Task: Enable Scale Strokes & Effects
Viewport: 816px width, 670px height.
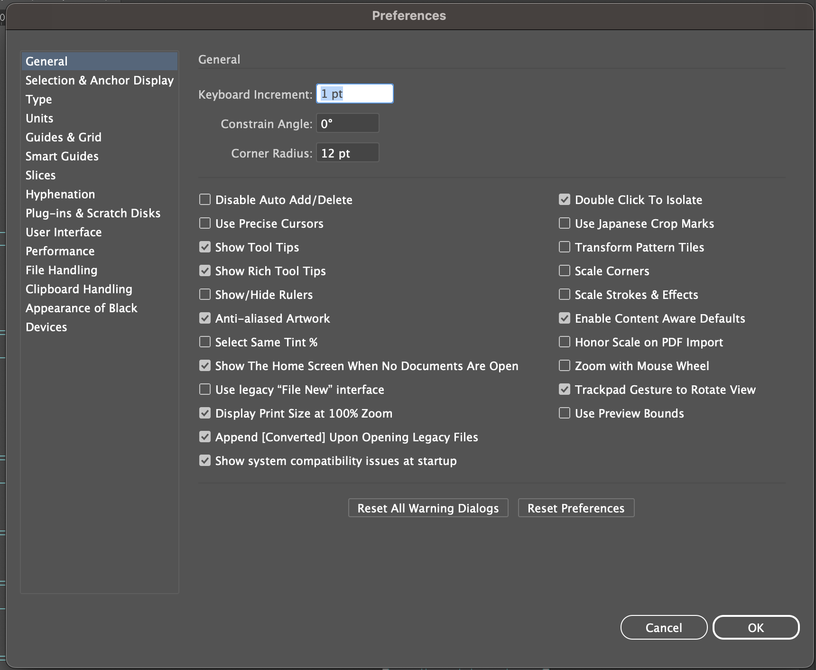Action: (565, 294)
